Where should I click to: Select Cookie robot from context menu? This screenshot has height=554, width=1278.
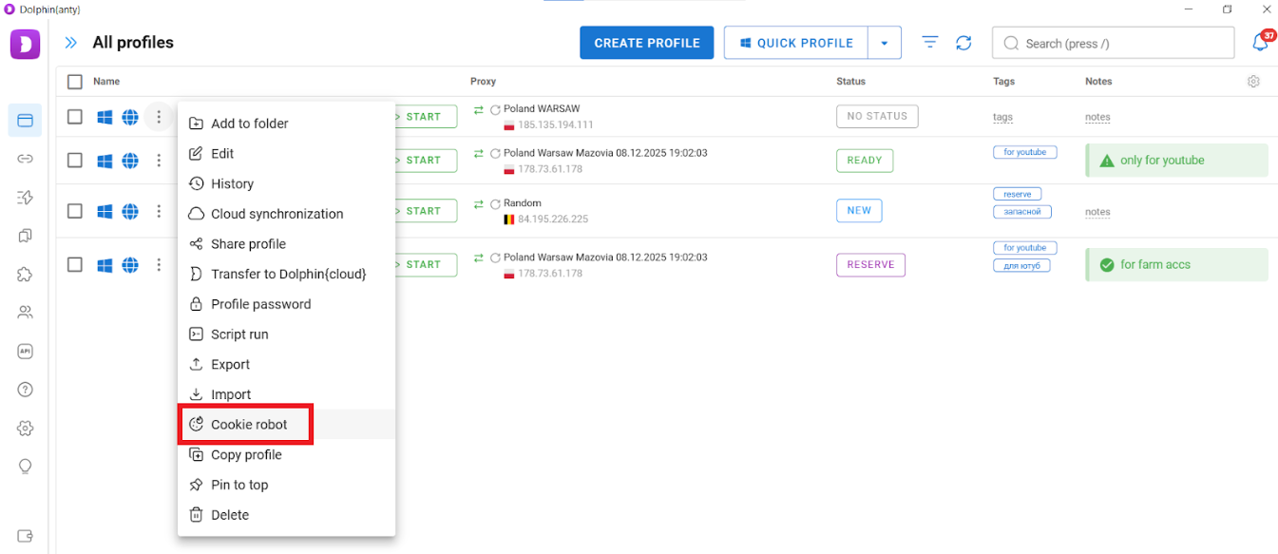point(248,425)
